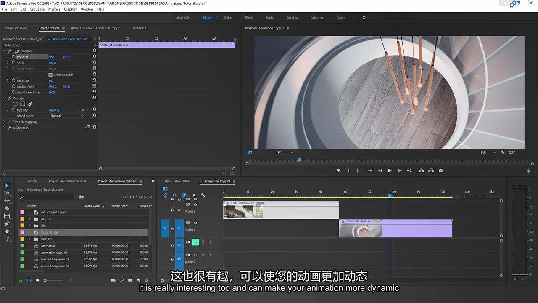
Task: Open Program monitor button editor plus
Action: click(529, 171)
